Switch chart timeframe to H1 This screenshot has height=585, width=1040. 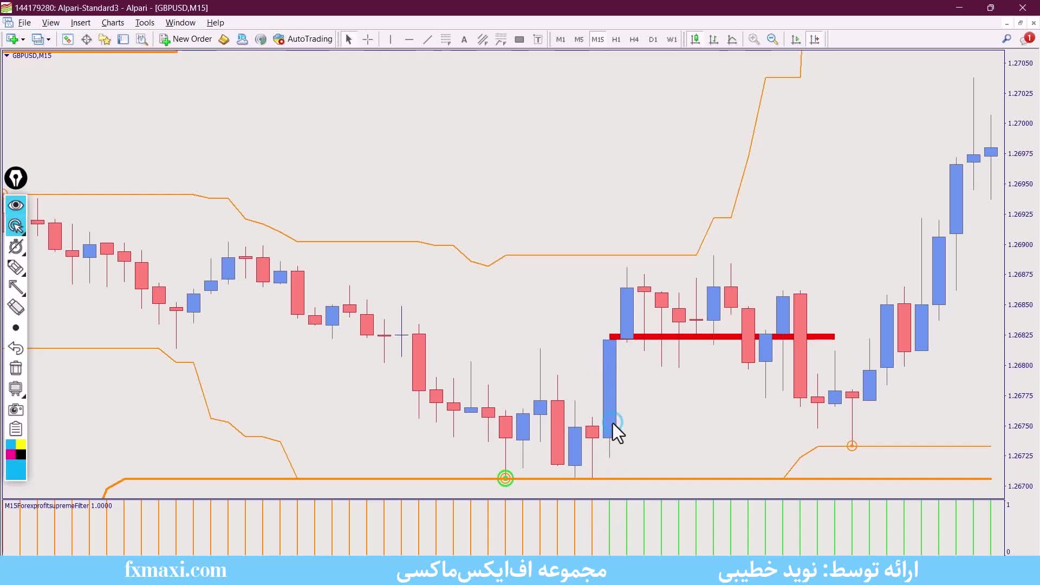pos(616,39)
